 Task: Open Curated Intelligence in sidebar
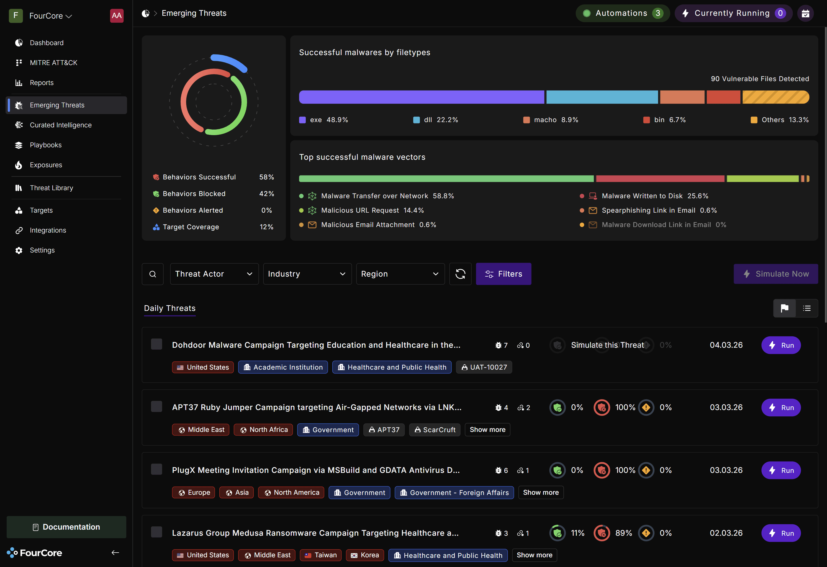click(60, 125)
